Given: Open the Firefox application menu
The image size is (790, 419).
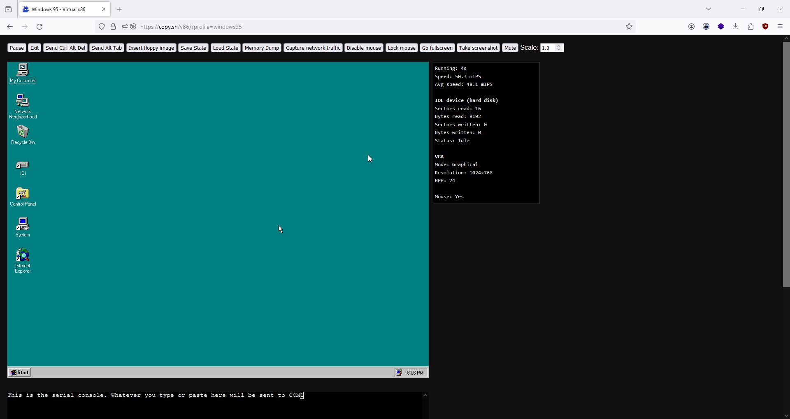Looking at the screenshot, I should (x=780, y=27).
